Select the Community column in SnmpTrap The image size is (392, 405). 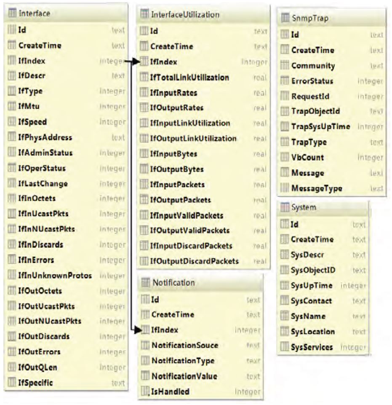[313, 66]
